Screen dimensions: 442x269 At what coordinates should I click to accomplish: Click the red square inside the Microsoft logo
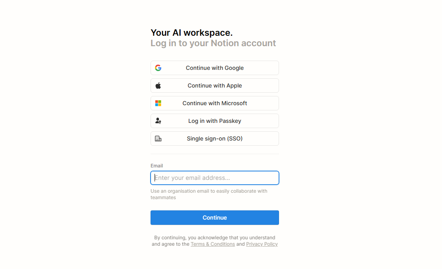point(157,101)
